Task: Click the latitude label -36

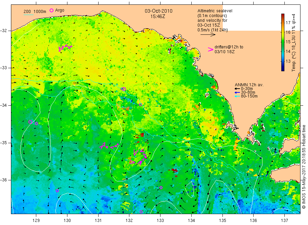Action: point(3,180)
